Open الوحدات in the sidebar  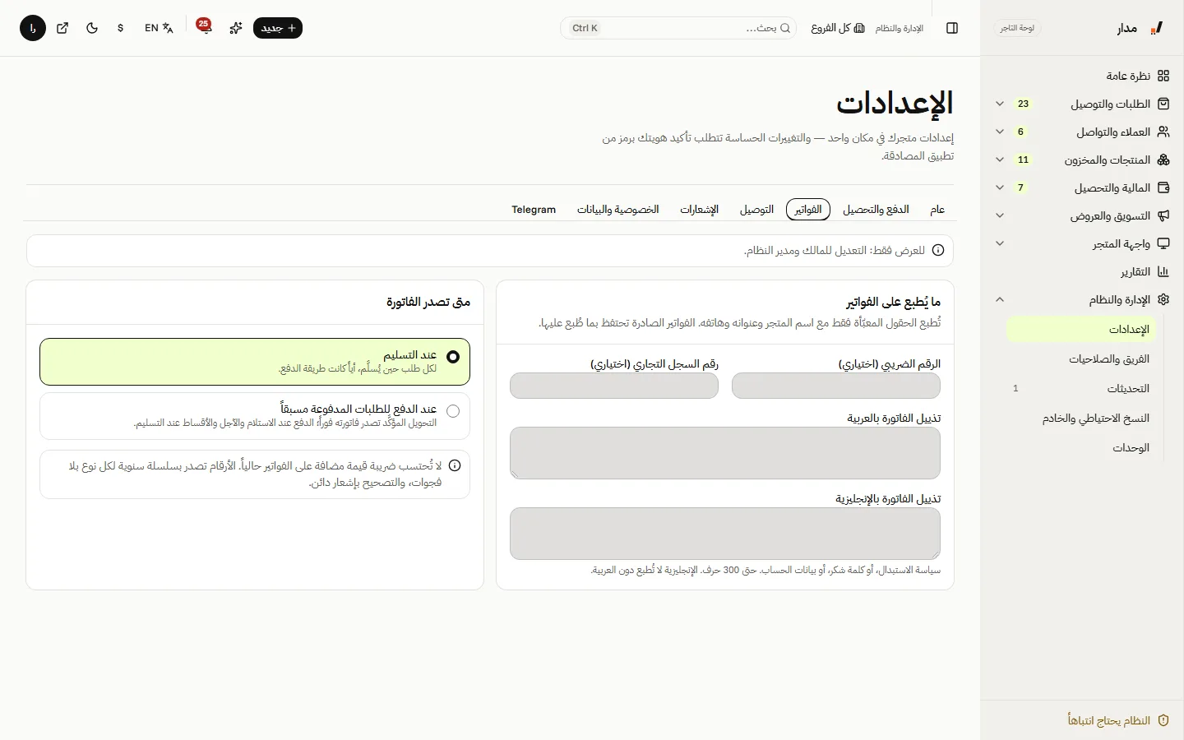1081,448
